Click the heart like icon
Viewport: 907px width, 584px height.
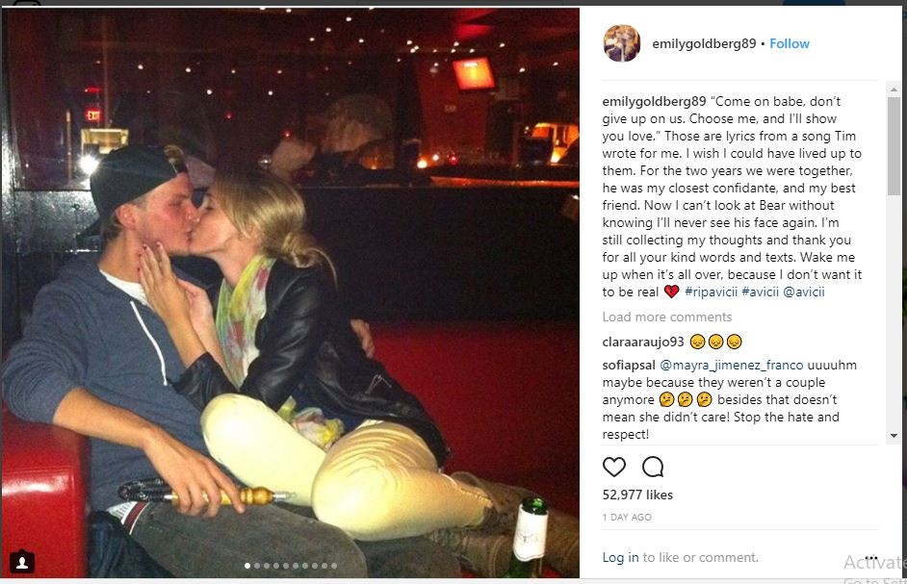coord(613,467)
